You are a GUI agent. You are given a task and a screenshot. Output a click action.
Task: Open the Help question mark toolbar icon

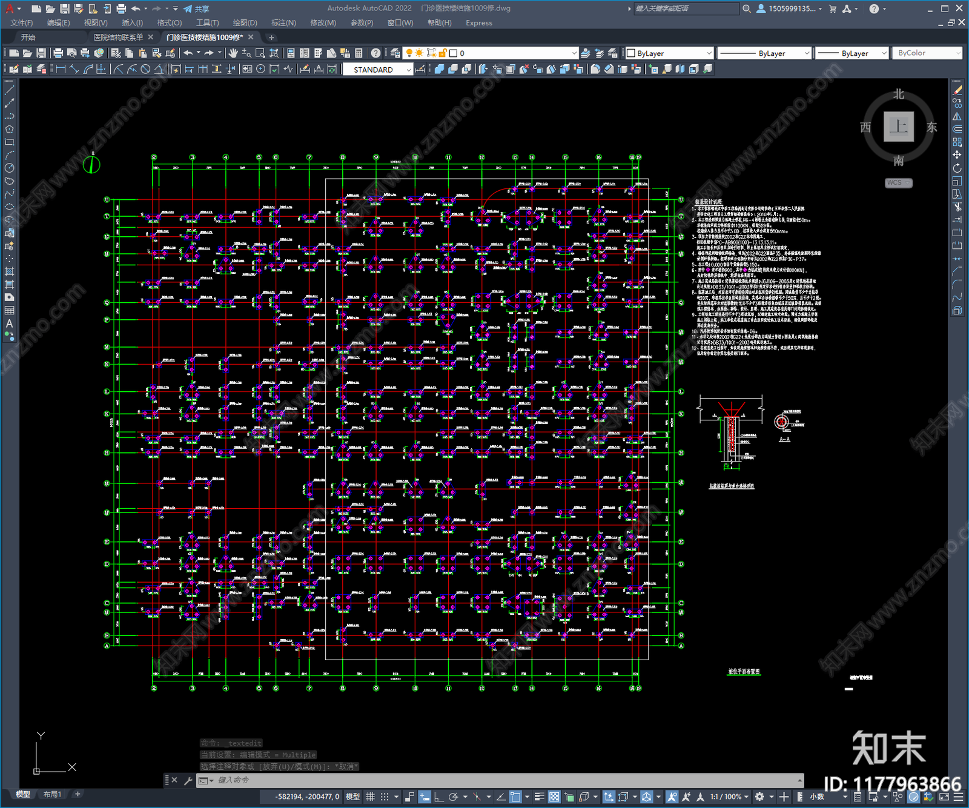coord(376,53)
